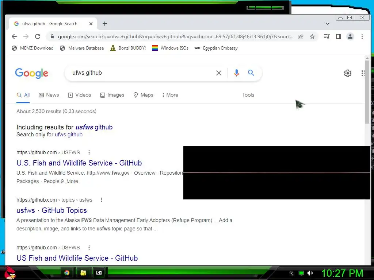View site information via the padlock
The width and height of the screenshot is (374, 280).
pyautogui.click(x=52, y=36)
